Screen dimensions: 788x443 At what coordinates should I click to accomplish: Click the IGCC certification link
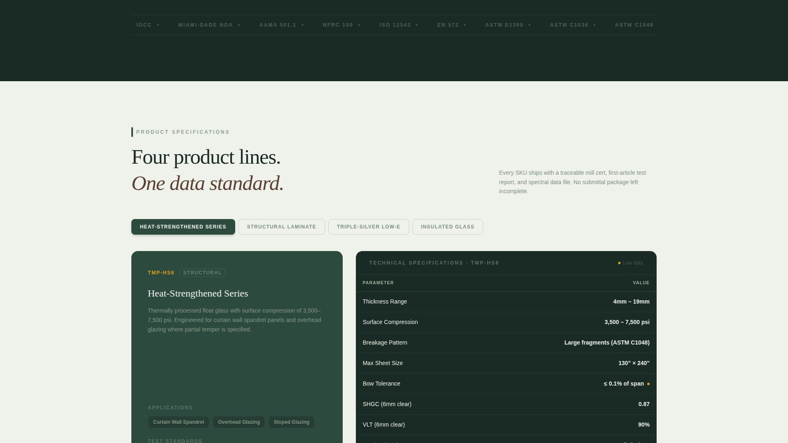(x=144, y=25)
